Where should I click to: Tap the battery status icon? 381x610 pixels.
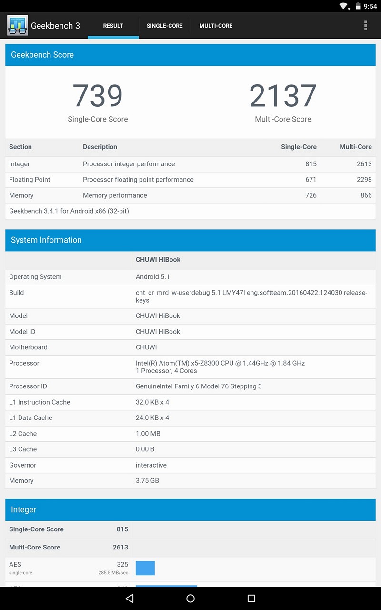(x=357, y=6)
